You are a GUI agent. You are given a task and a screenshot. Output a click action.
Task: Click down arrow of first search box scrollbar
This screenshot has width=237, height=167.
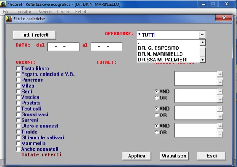220,82
